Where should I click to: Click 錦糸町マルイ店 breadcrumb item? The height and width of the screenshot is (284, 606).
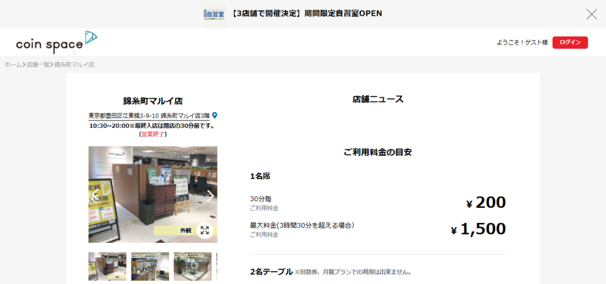tap(74, 65)
